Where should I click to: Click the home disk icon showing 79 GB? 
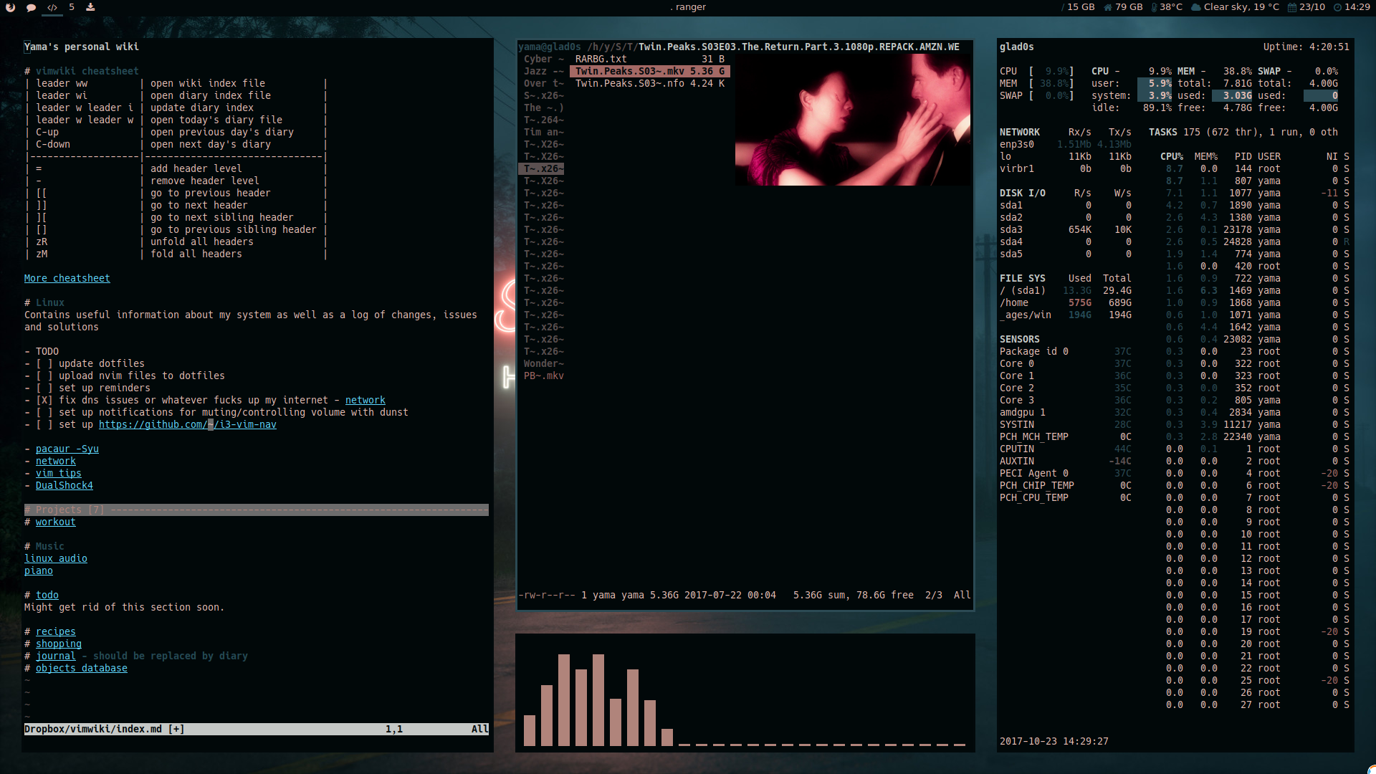(x=1108, y=7)
